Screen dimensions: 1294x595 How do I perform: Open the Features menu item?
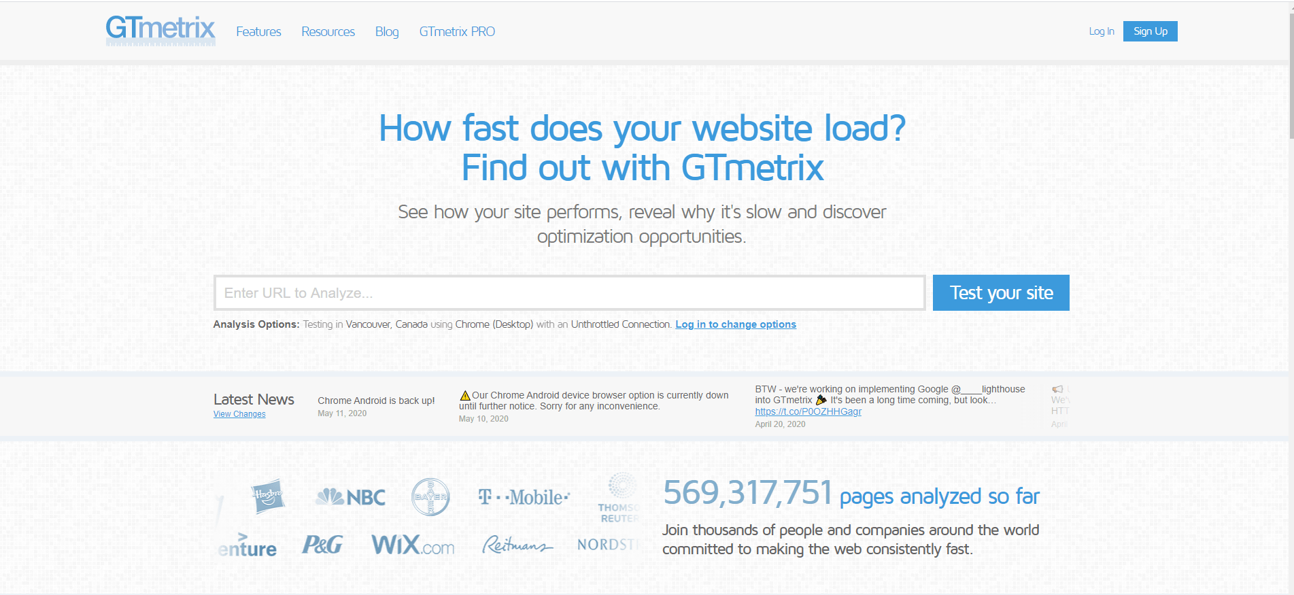click(x=258, y=31)
